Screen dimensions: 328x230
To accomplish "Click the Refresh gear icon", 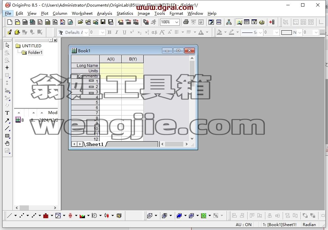I will [x=262, y=22].
